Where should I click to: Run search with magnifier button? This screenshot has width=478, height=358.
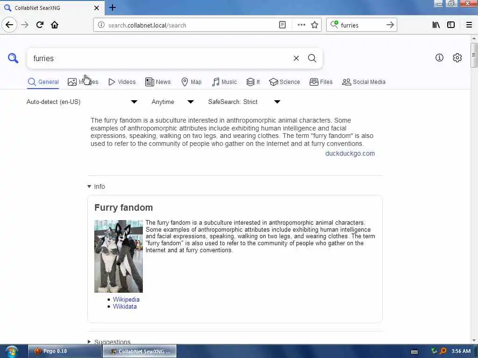(312, 58)
